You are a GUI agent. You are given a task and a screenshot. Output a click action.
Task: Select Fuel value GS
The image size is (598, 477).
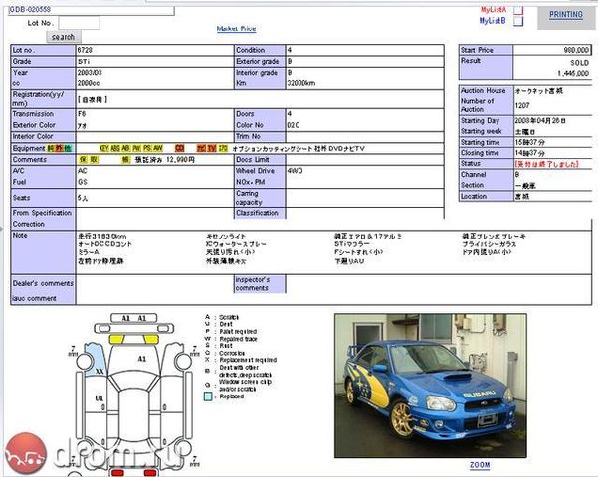[x=83, y=182]
